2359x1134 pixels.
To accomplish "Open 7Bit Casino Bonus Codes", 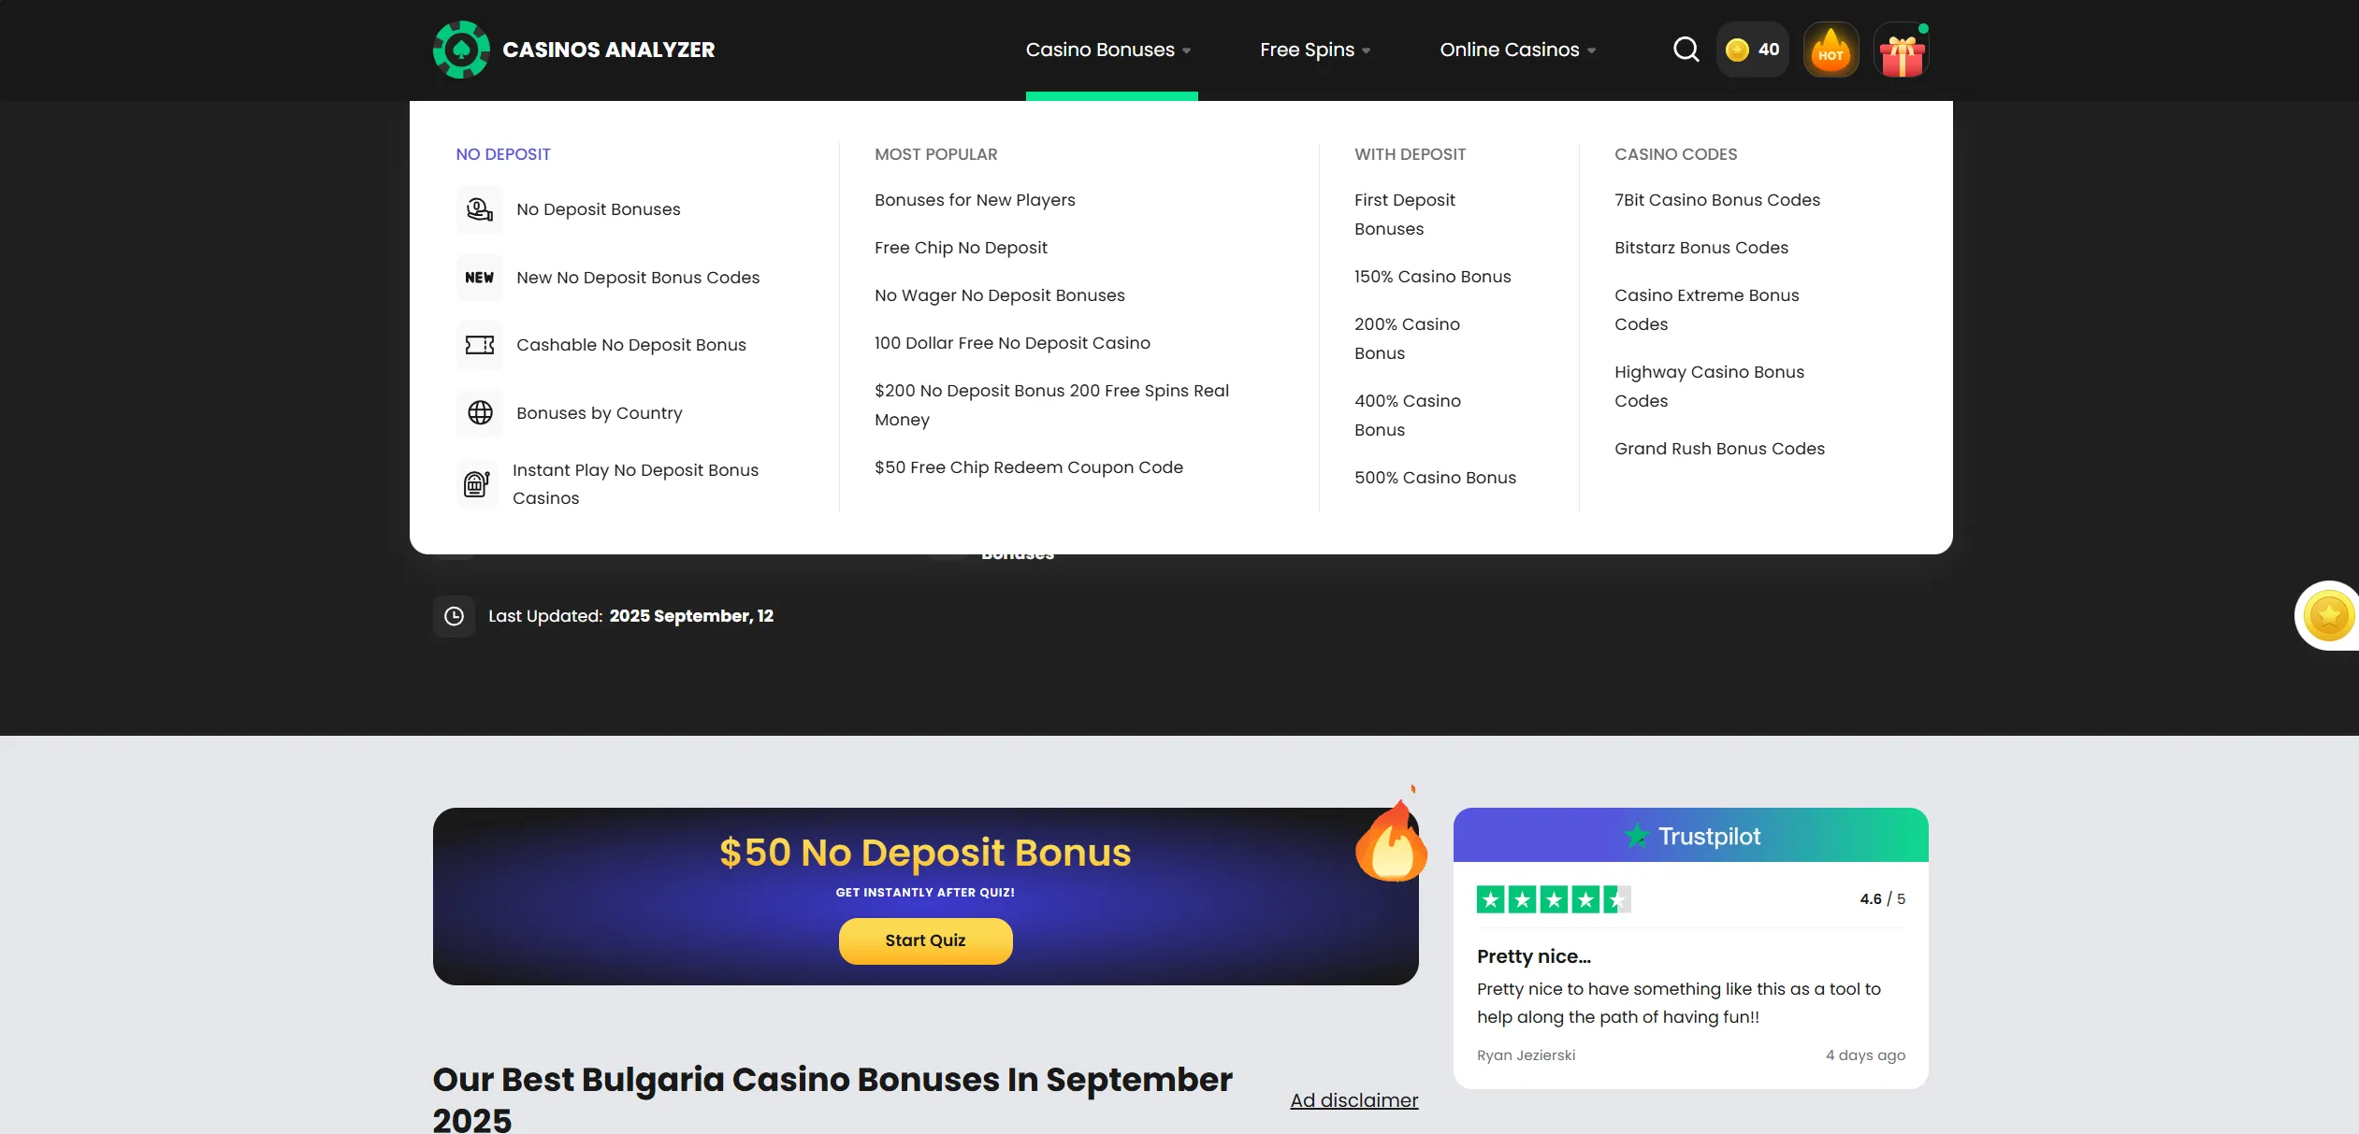I will [1716, 200].
